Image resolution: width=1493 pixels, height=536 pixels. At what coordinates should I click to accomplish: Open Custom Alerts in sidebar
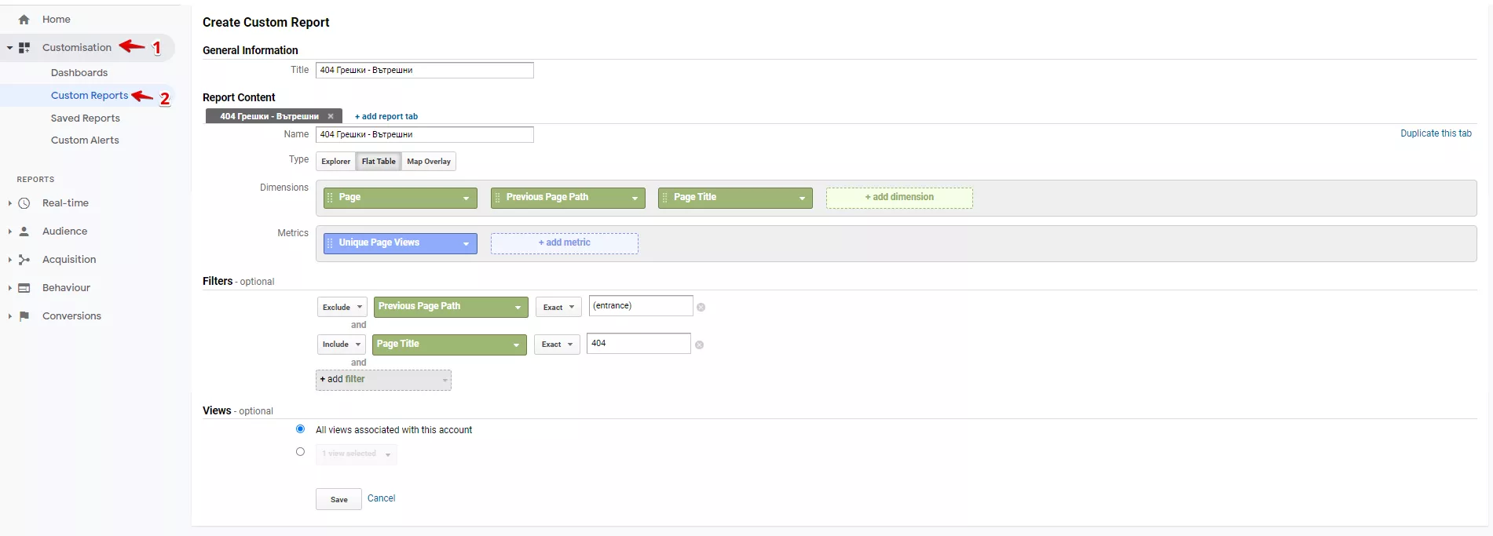click(85, 140)
